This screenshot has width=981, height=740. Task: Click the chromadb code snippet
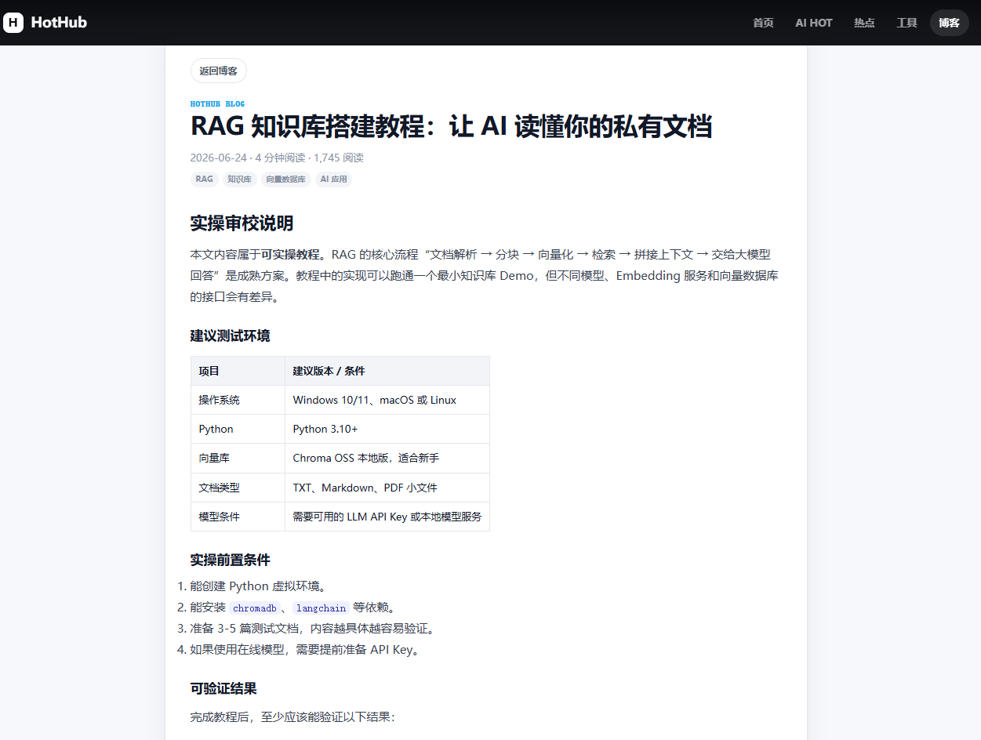click(254, 608)
